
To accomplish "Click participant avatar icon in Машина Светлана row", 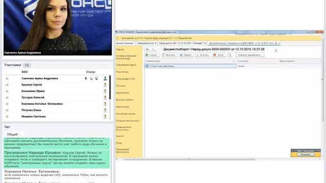I will [105, 116].
